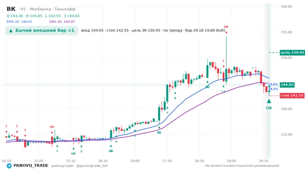Click the H 145.05 high value

(x=34, y=16)
